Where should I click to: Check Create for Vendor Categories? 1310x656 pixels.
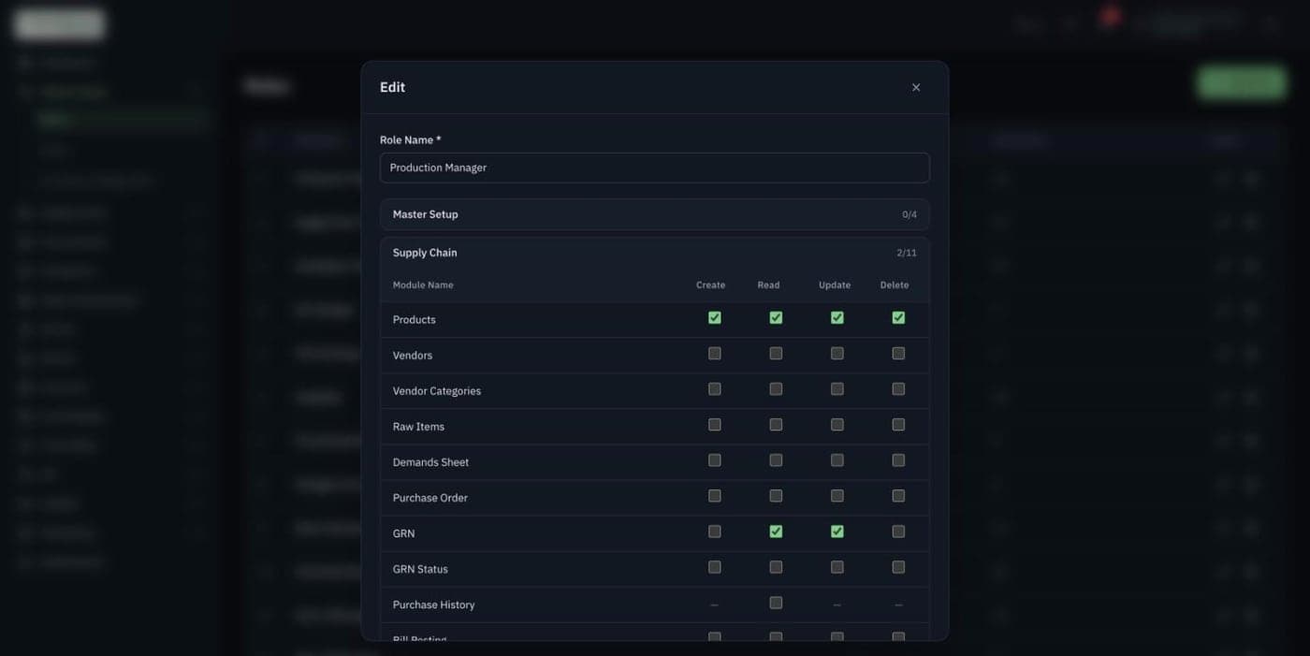715,389
